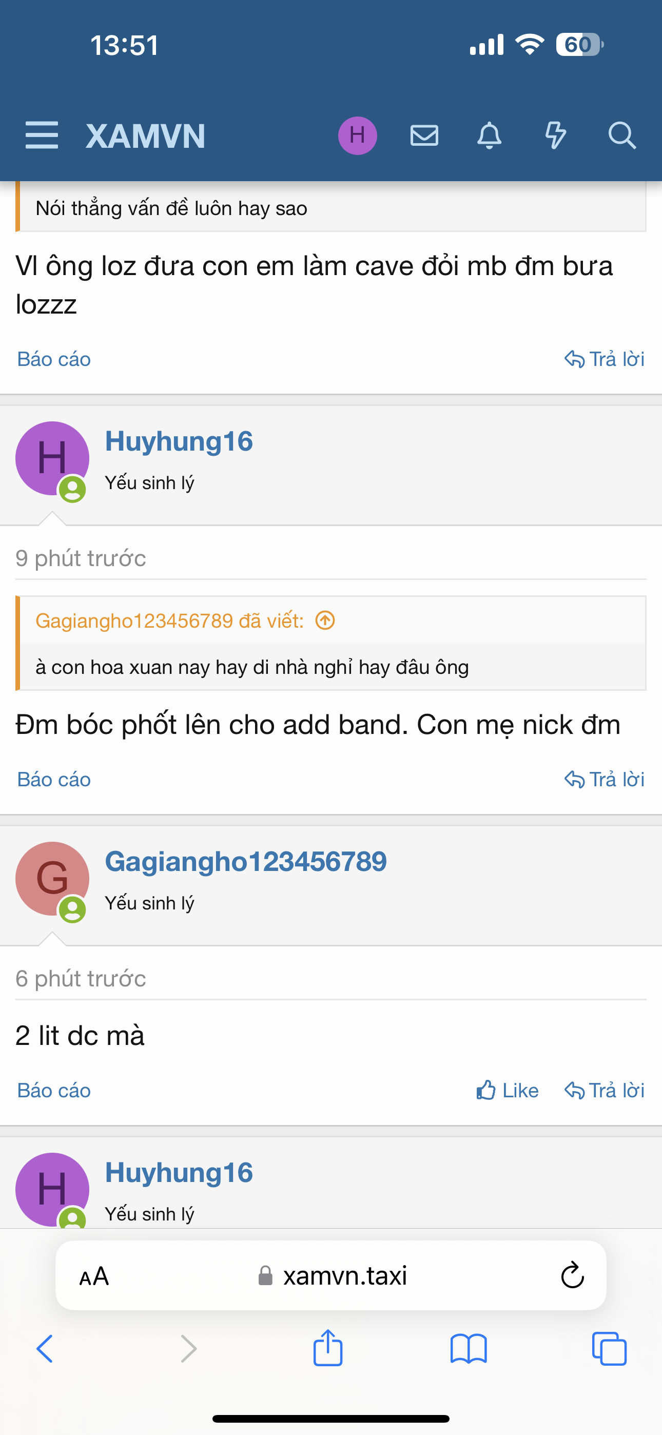Open Safari bookmarks book icon
Image resolution: width=662 pixels, height=1435 pixels.
[468, 1349]
